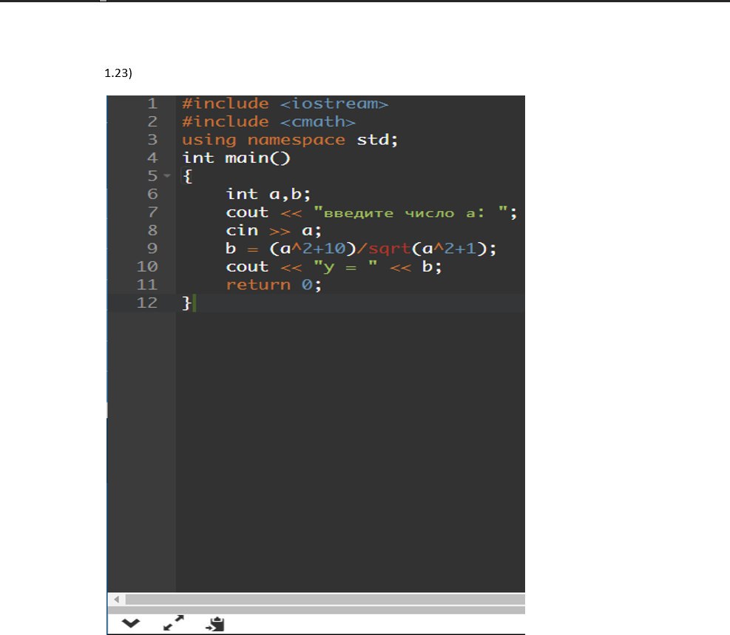Click the '#include <iostream>' line
This screenshot has height=635, width=730.
coord(285,104)
